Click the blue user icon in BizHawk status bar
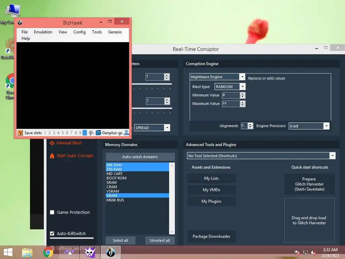Image resolution: width=345 pixels, height=259 pixels. 127,133
